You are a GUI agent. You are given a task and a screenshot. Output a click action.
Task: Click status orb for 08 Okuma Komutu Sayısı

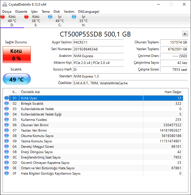(7, 136)
